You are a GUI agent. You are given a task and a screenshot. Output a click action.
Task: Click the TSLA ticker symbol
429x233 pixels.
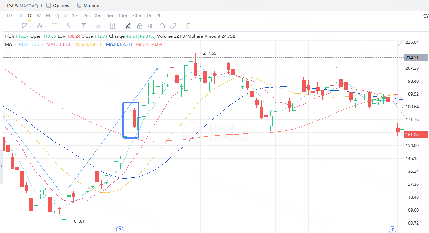pos(12,5)
